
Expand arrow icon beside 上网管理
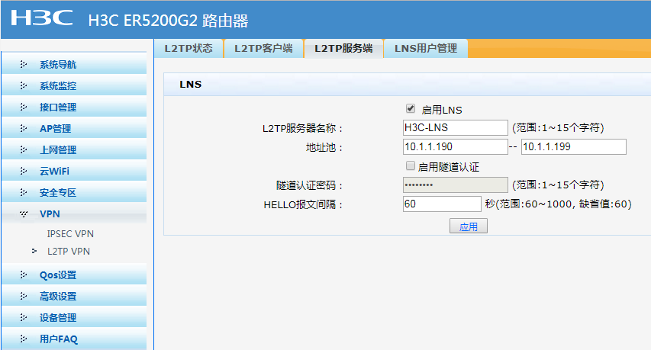tap(23, 149)
